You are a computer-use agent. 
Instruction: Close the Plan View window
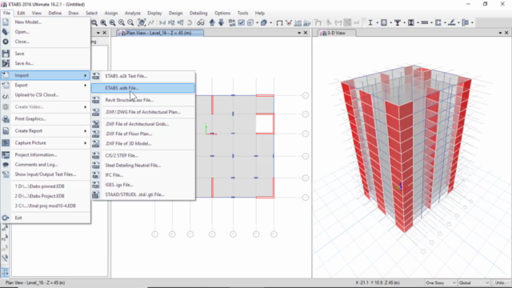coord(306,33)
